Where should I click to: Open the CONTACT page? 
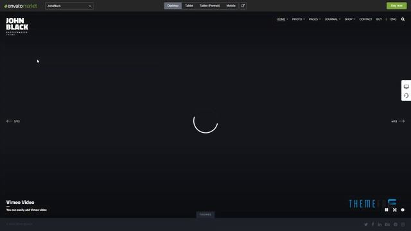(365, 19)
